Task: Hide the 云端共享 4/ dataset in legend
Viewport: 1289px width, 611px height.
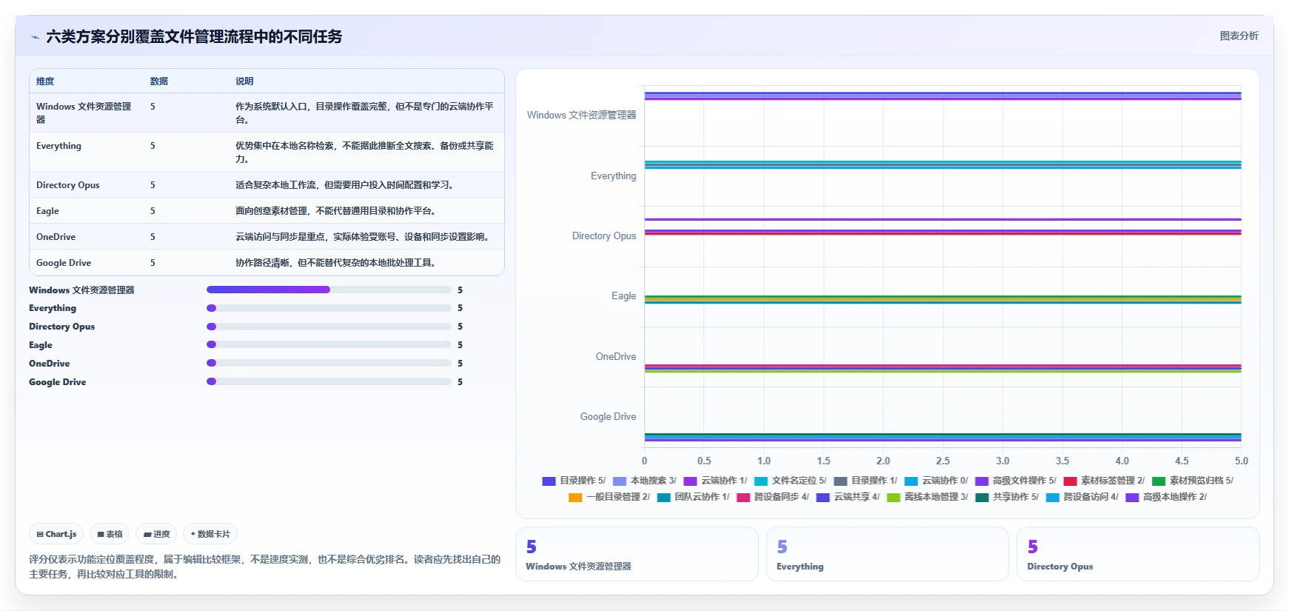Action: pos(848,497)
